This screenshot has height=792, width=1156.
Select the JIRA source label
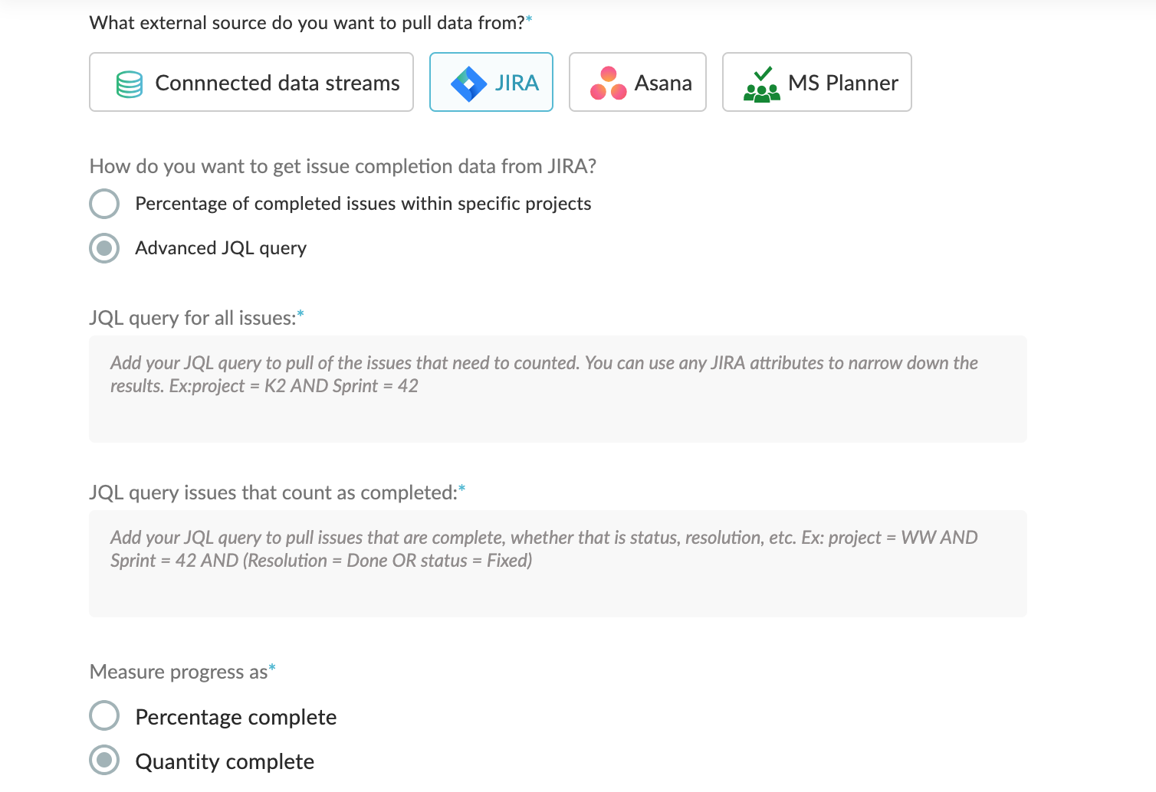point(517,83)
